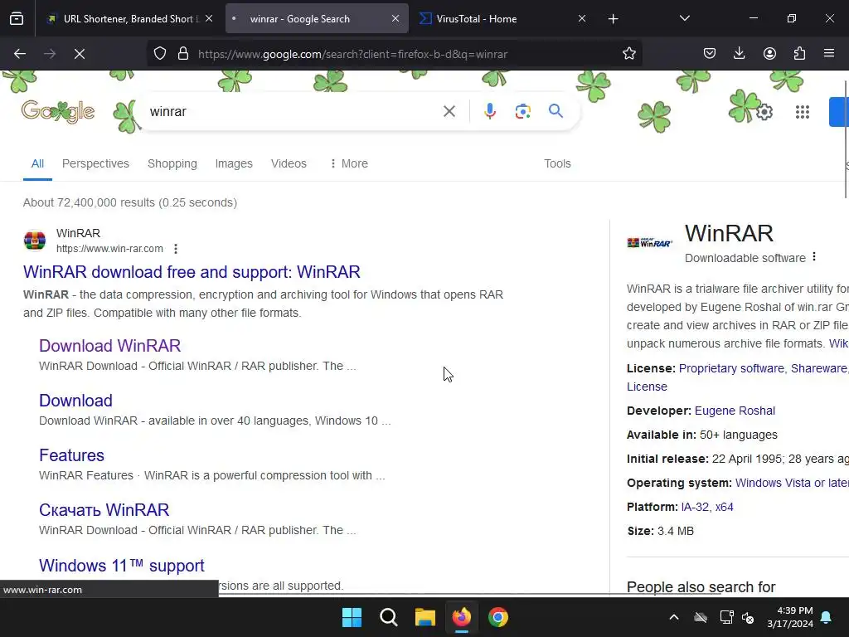Open the Download WinRAR sitelink

pos(110,346)
